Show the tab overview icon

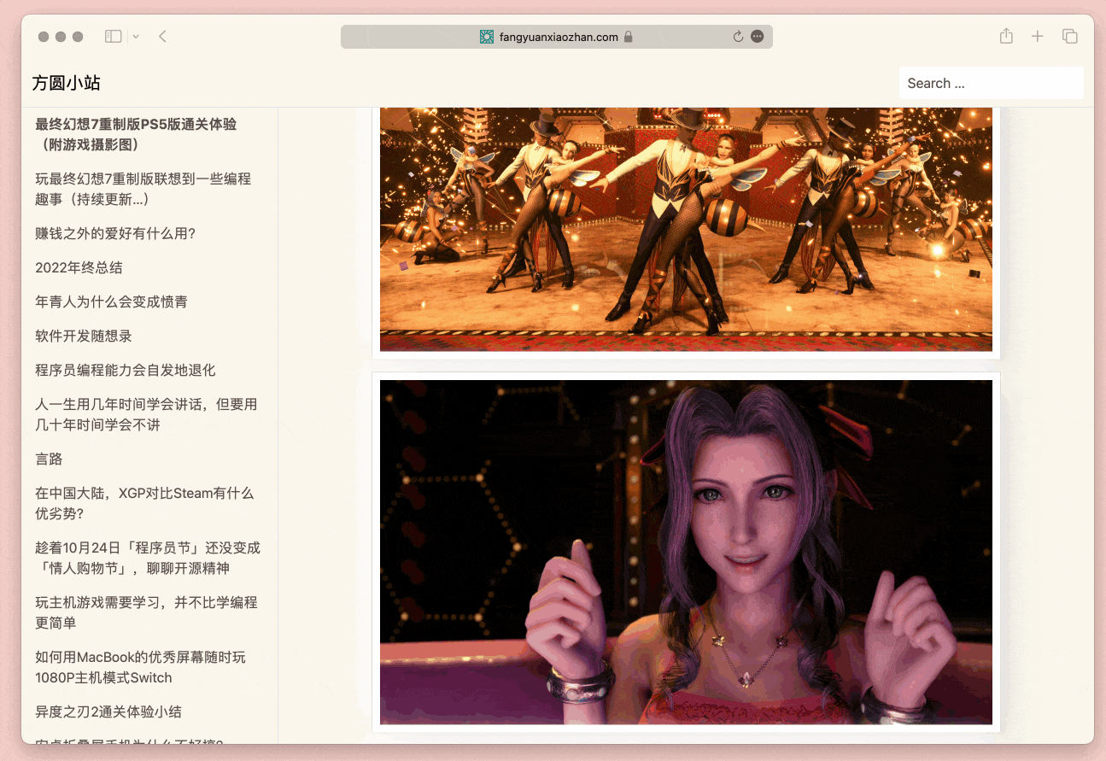pyautogui.click(x=1069, y=37)
